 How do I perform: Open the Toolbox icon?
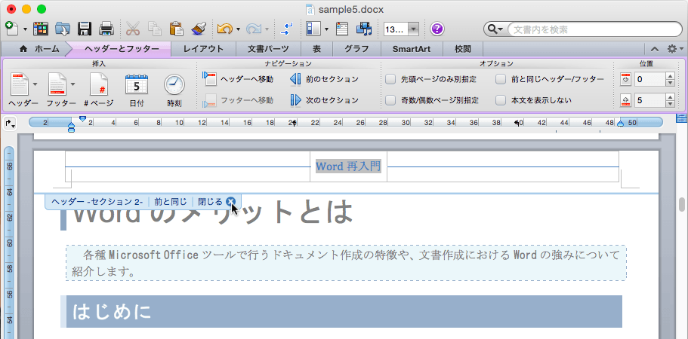[x=342, y=29]
